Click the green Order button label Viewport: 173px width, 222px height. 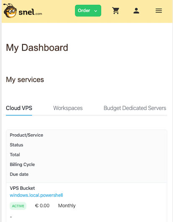pos(84,10)
